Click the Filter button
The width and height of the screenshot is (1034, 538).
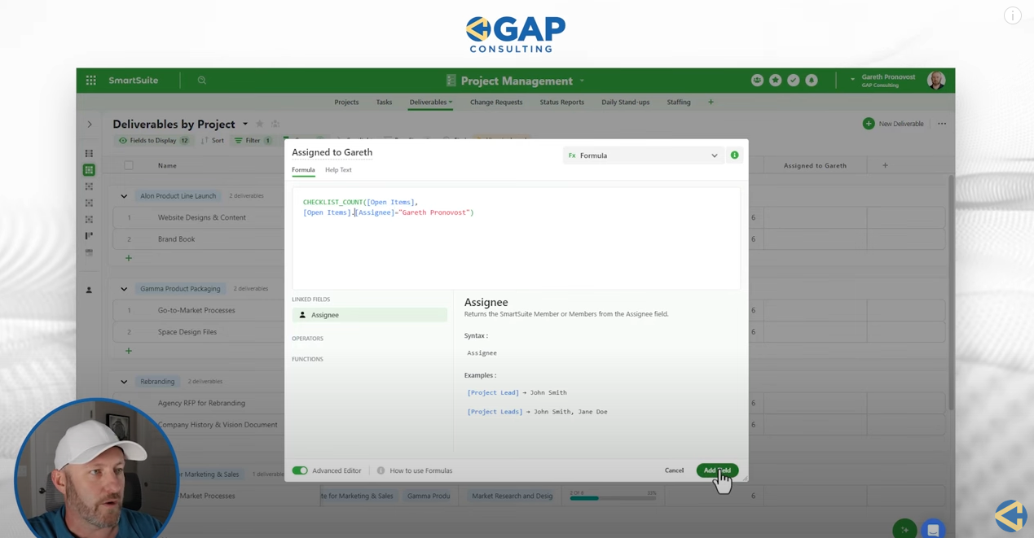[x=253, y=140]
